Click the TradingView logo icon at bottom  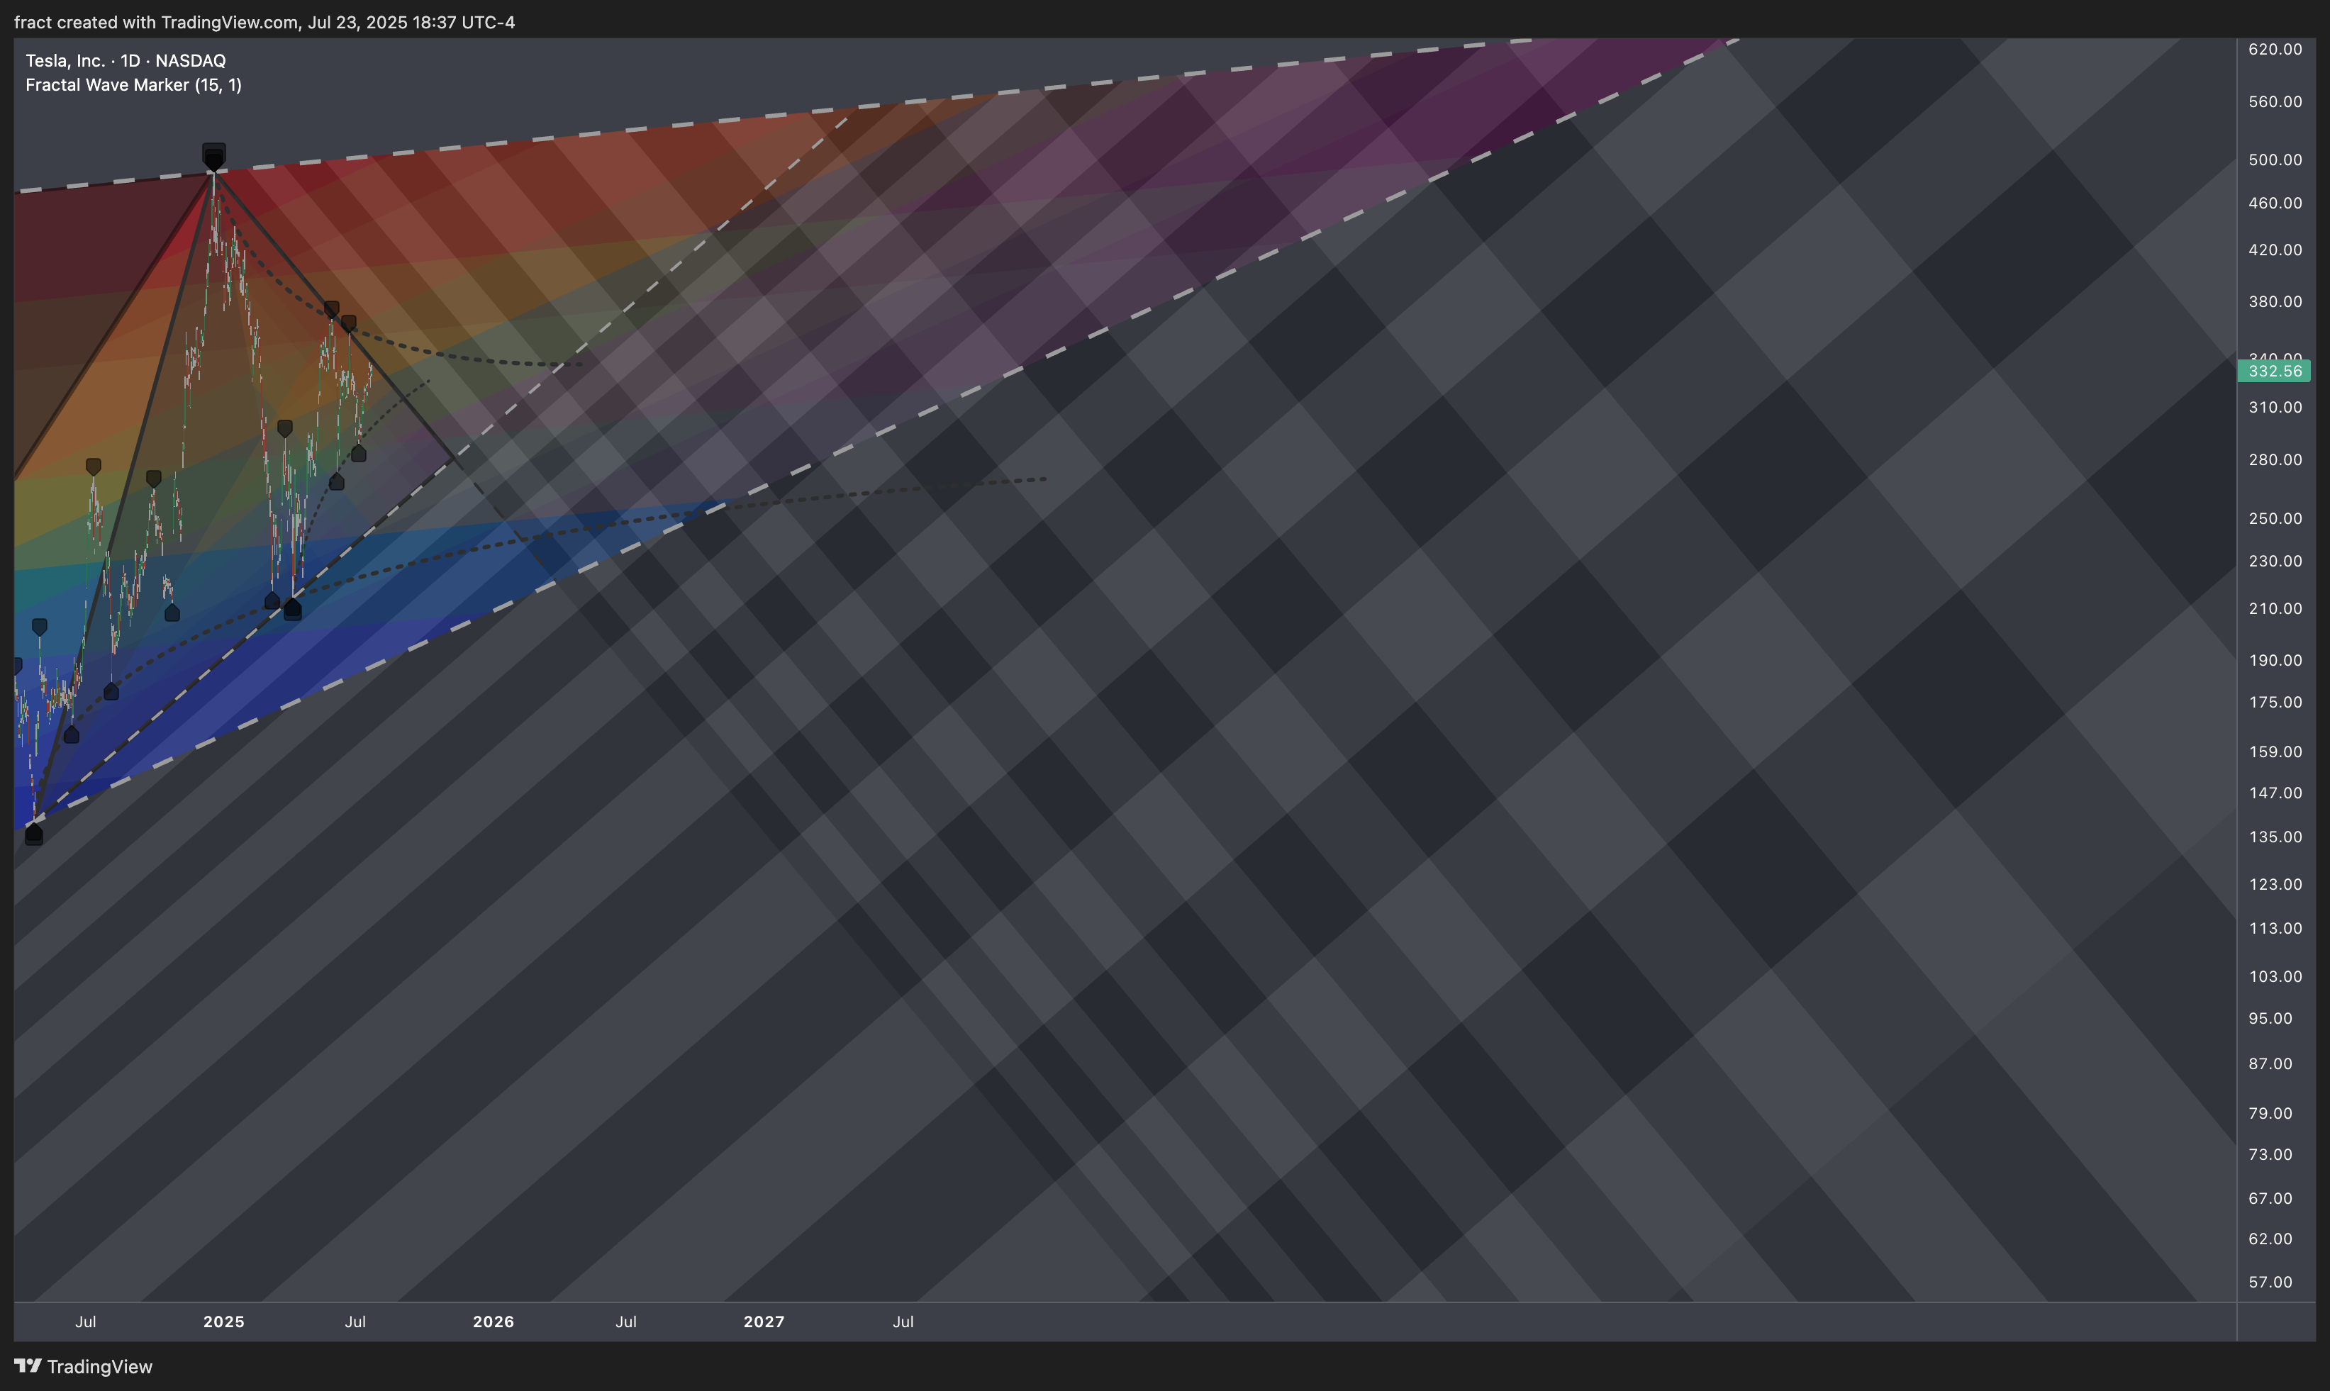click(x=27, y=1365)
